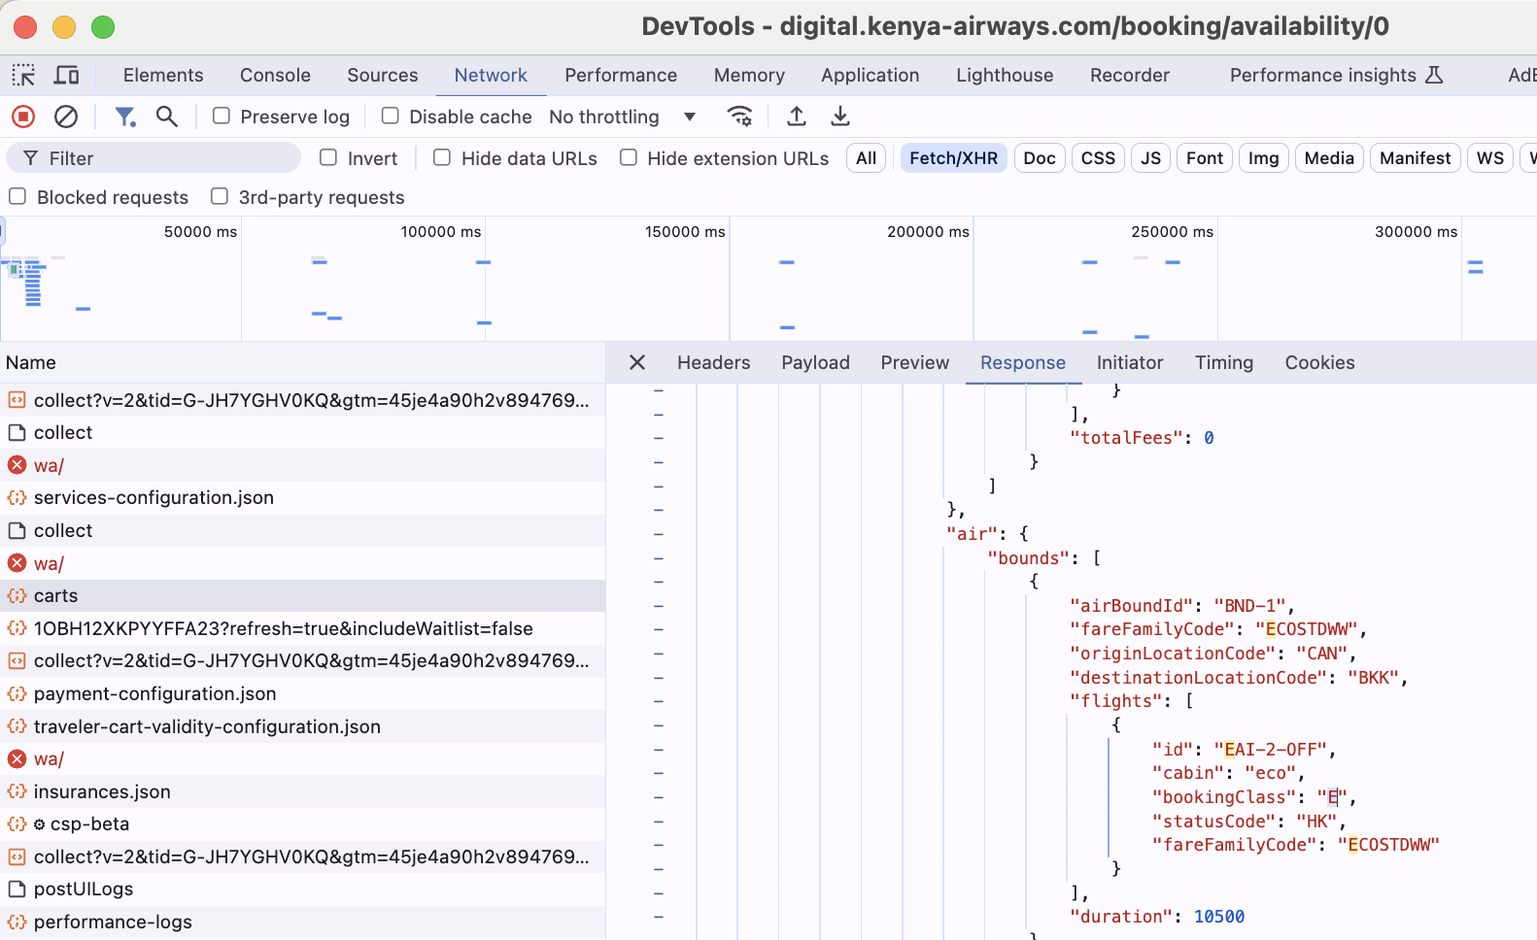Check the Disable cache checkbox
The height and width of the screenshot is (940, 1537).
click(x=391, y=117)
